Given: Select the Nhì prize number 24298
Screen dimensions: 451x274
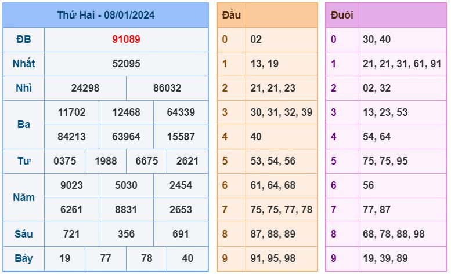Looking at the screenshot, I should (x=85, y=88).
